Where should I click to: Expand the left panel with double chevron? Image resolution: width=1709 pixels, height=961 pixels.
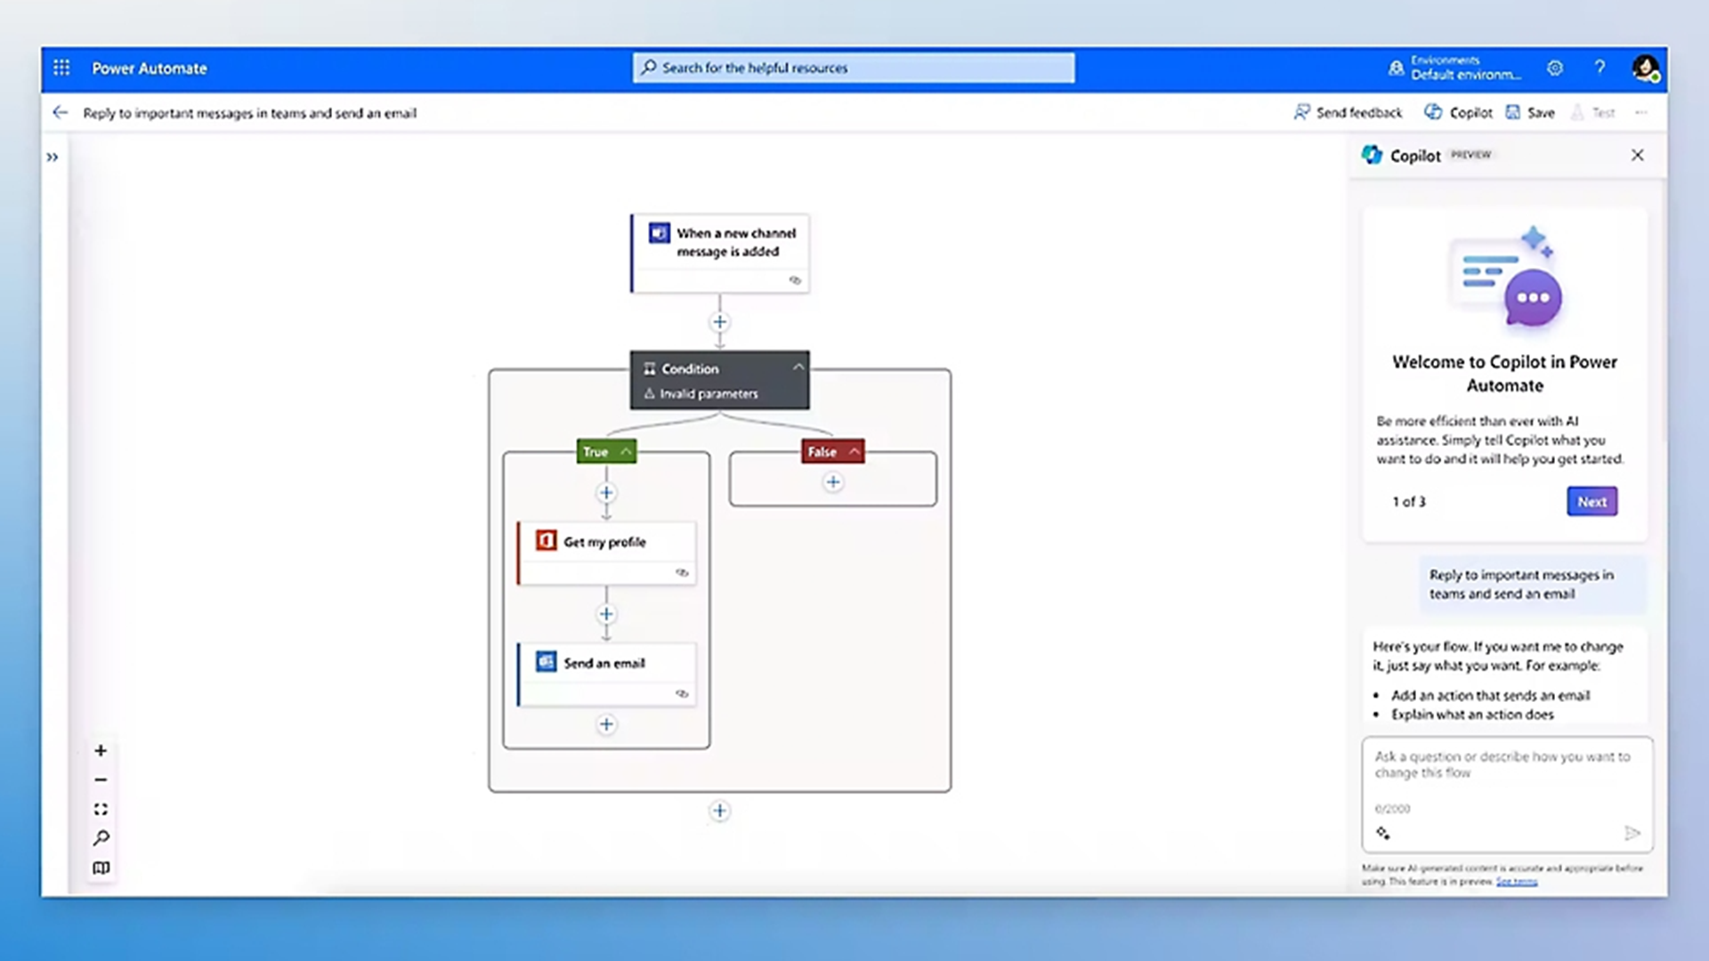click(53, 157)
